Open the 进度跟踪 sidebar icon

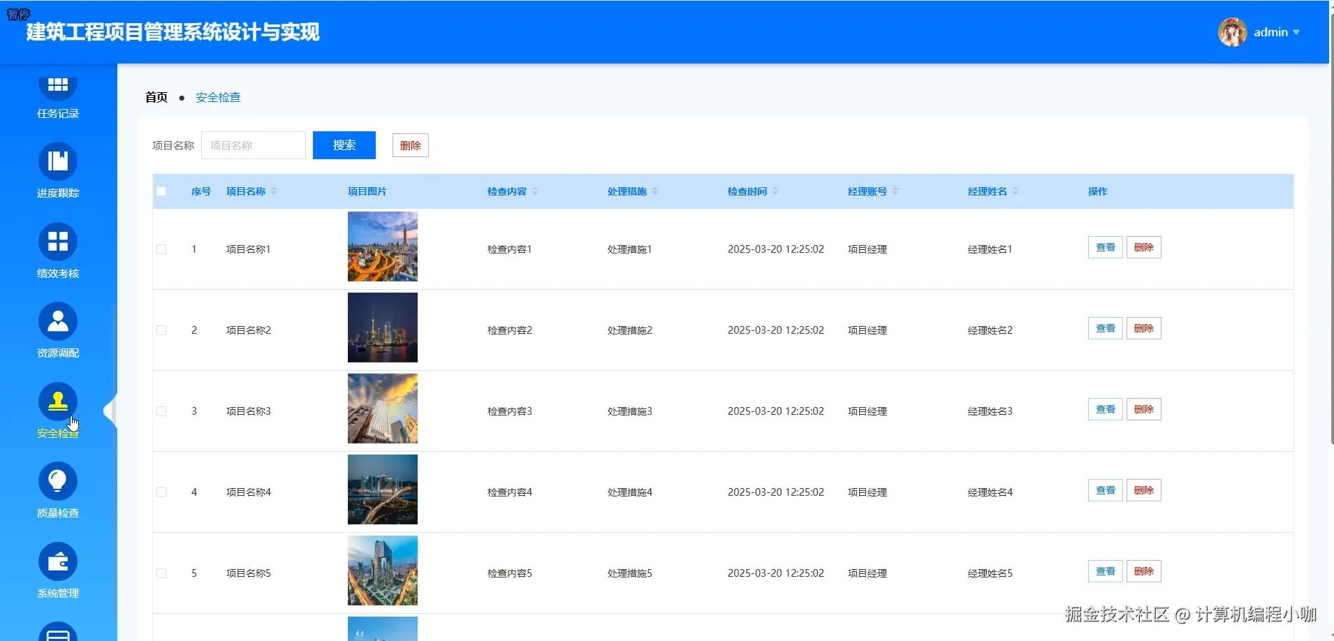(58, 161)
